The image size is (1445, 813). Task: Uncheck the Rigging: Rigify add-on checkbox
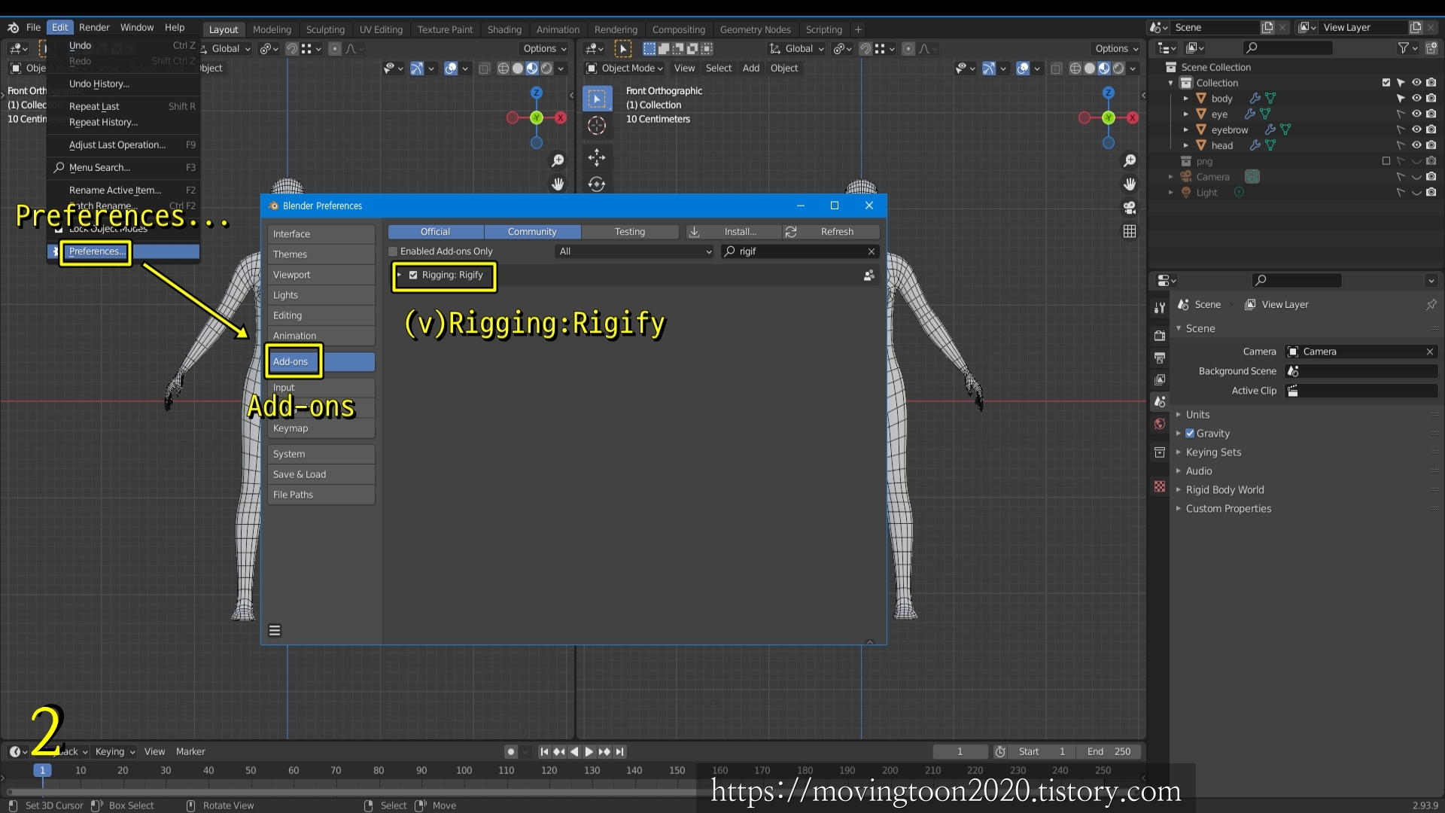point(413,276)
